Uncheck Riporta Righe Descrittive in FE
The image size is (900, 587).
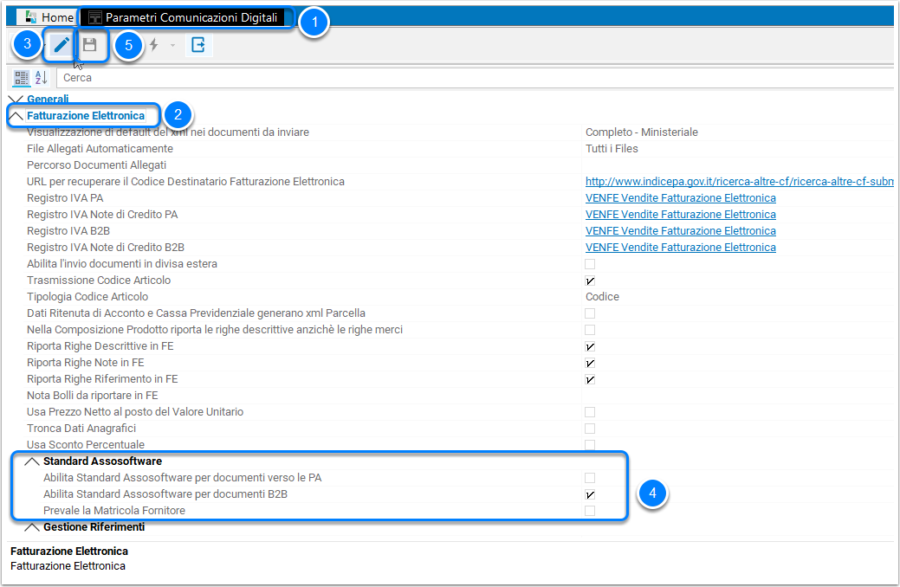(x=590, y=346)
